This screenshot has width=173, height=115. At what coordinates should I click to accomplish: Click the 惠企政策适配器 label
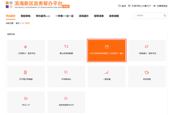click(66, 53)
